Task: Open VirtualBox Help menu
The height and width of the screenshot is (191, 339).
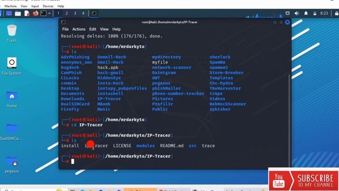Action: point(61,6)
